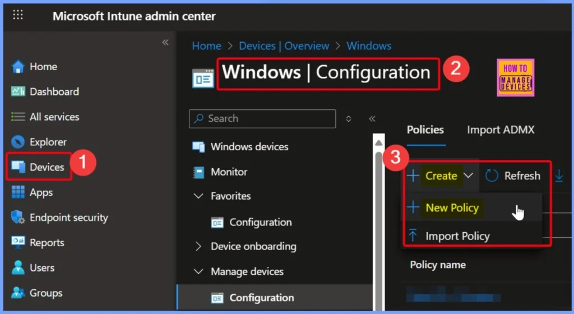Click the Create button label
Image resolution: width=574 pixels, height=314 pixels.
[x=441, y=176]
